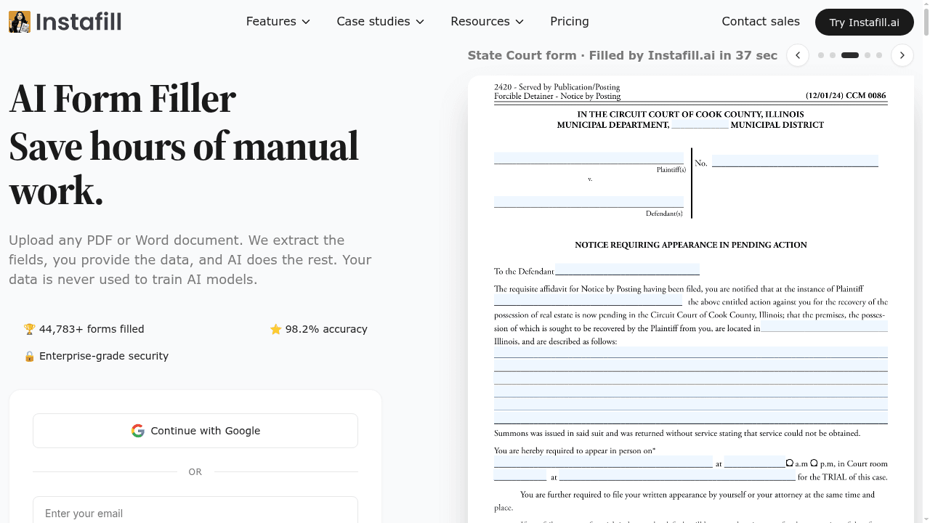Choose the p.m. radio option
Image resolution: width=930 pixels, height=523 pixels.
(x=814, y=463)
